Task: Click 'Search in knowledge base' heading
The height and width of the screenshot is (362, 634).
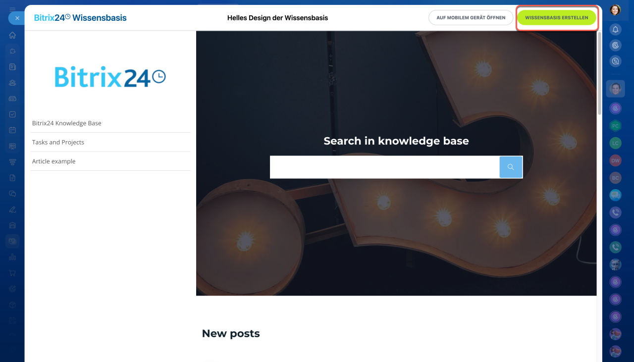Action: pos(396,141)
